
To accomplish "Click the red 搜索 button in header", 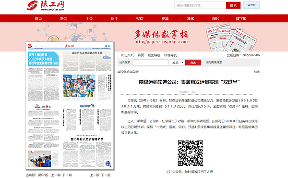I will pos(233,5).
